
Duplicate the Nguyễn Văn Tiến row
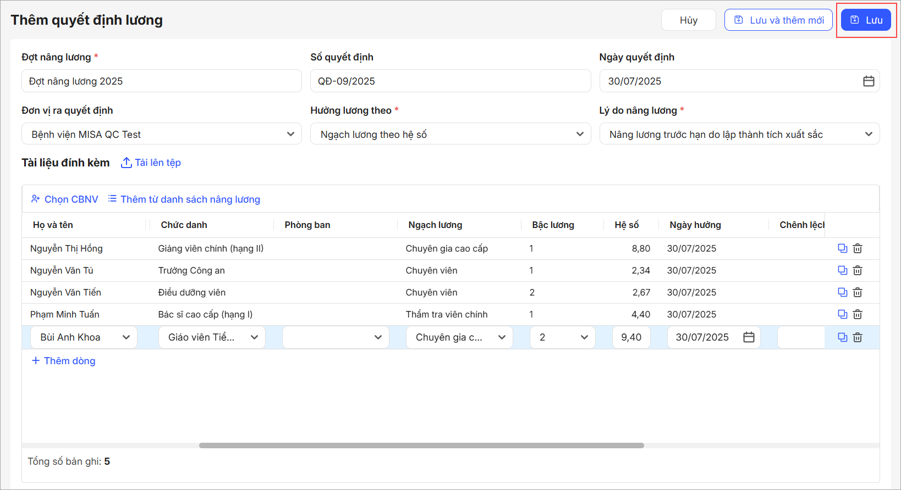coord(842,292)
